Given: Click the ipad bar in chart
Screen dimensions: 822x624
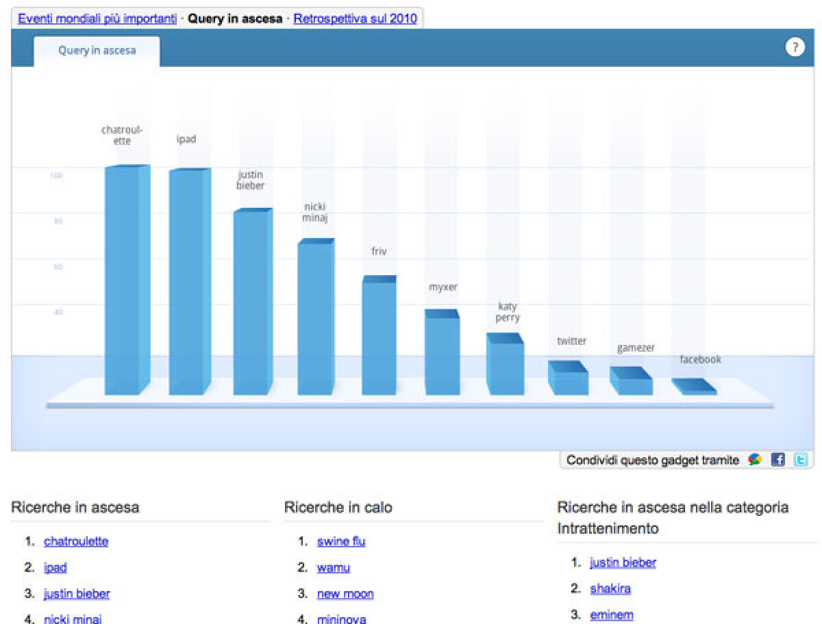Looking at the screenshot, I should click(x=190, y=281).
